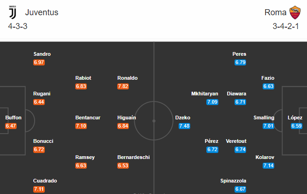Image resolution: width=307 pixels, height=194 pixels.
Task: Click the Roma club crest icon
Action: pos(295,12)
